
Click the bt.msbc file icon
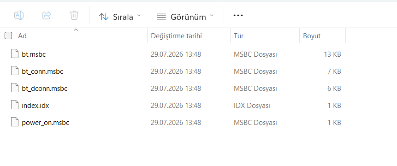coord(15,54)
